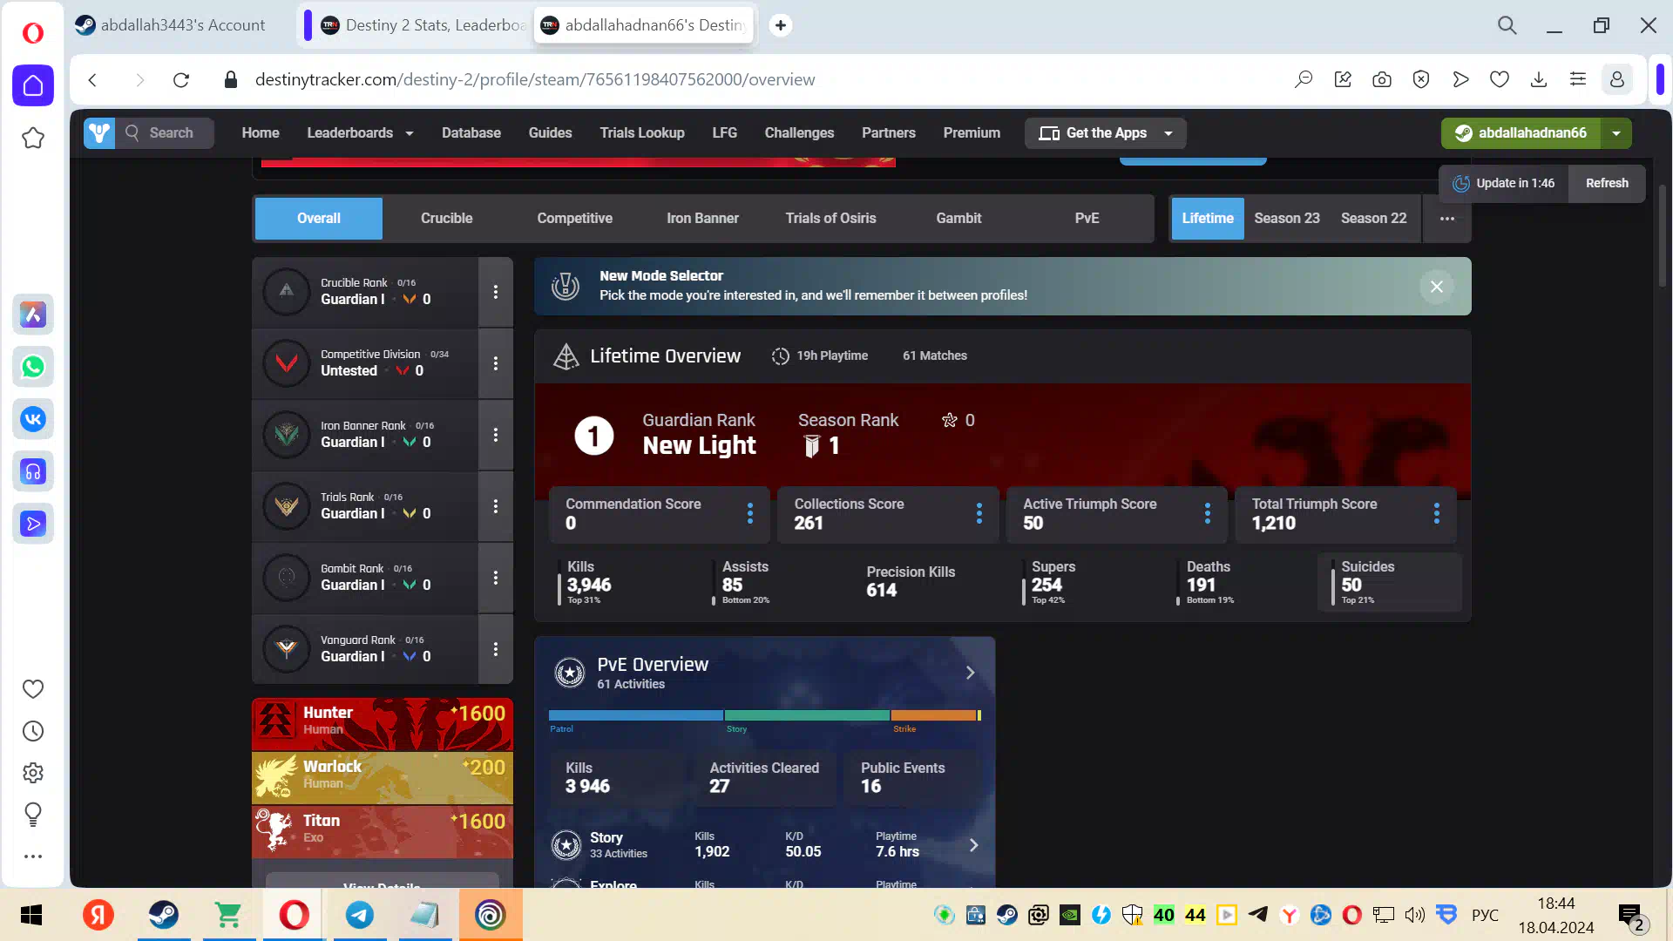This screenshot has height=941, width=1673.
Task: Open the Trials Lookup nav link
Action: [x=642, y=132]
